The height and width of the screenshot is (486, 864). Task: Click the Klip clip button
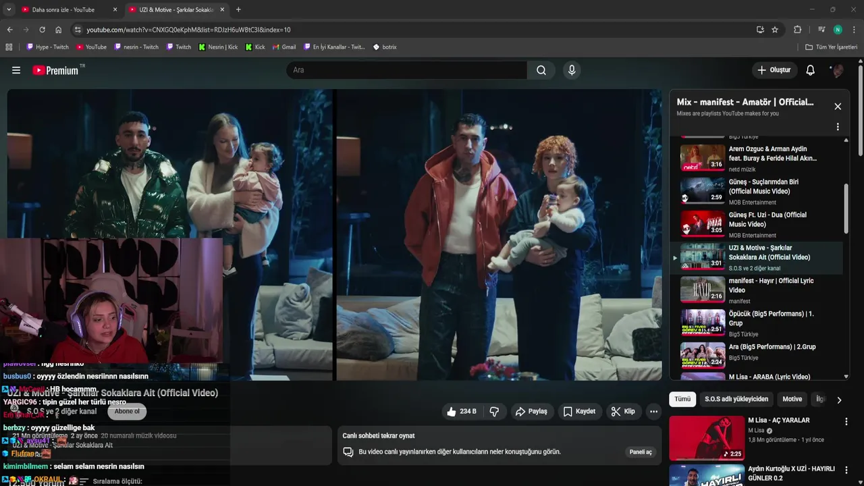coord(623,411)
